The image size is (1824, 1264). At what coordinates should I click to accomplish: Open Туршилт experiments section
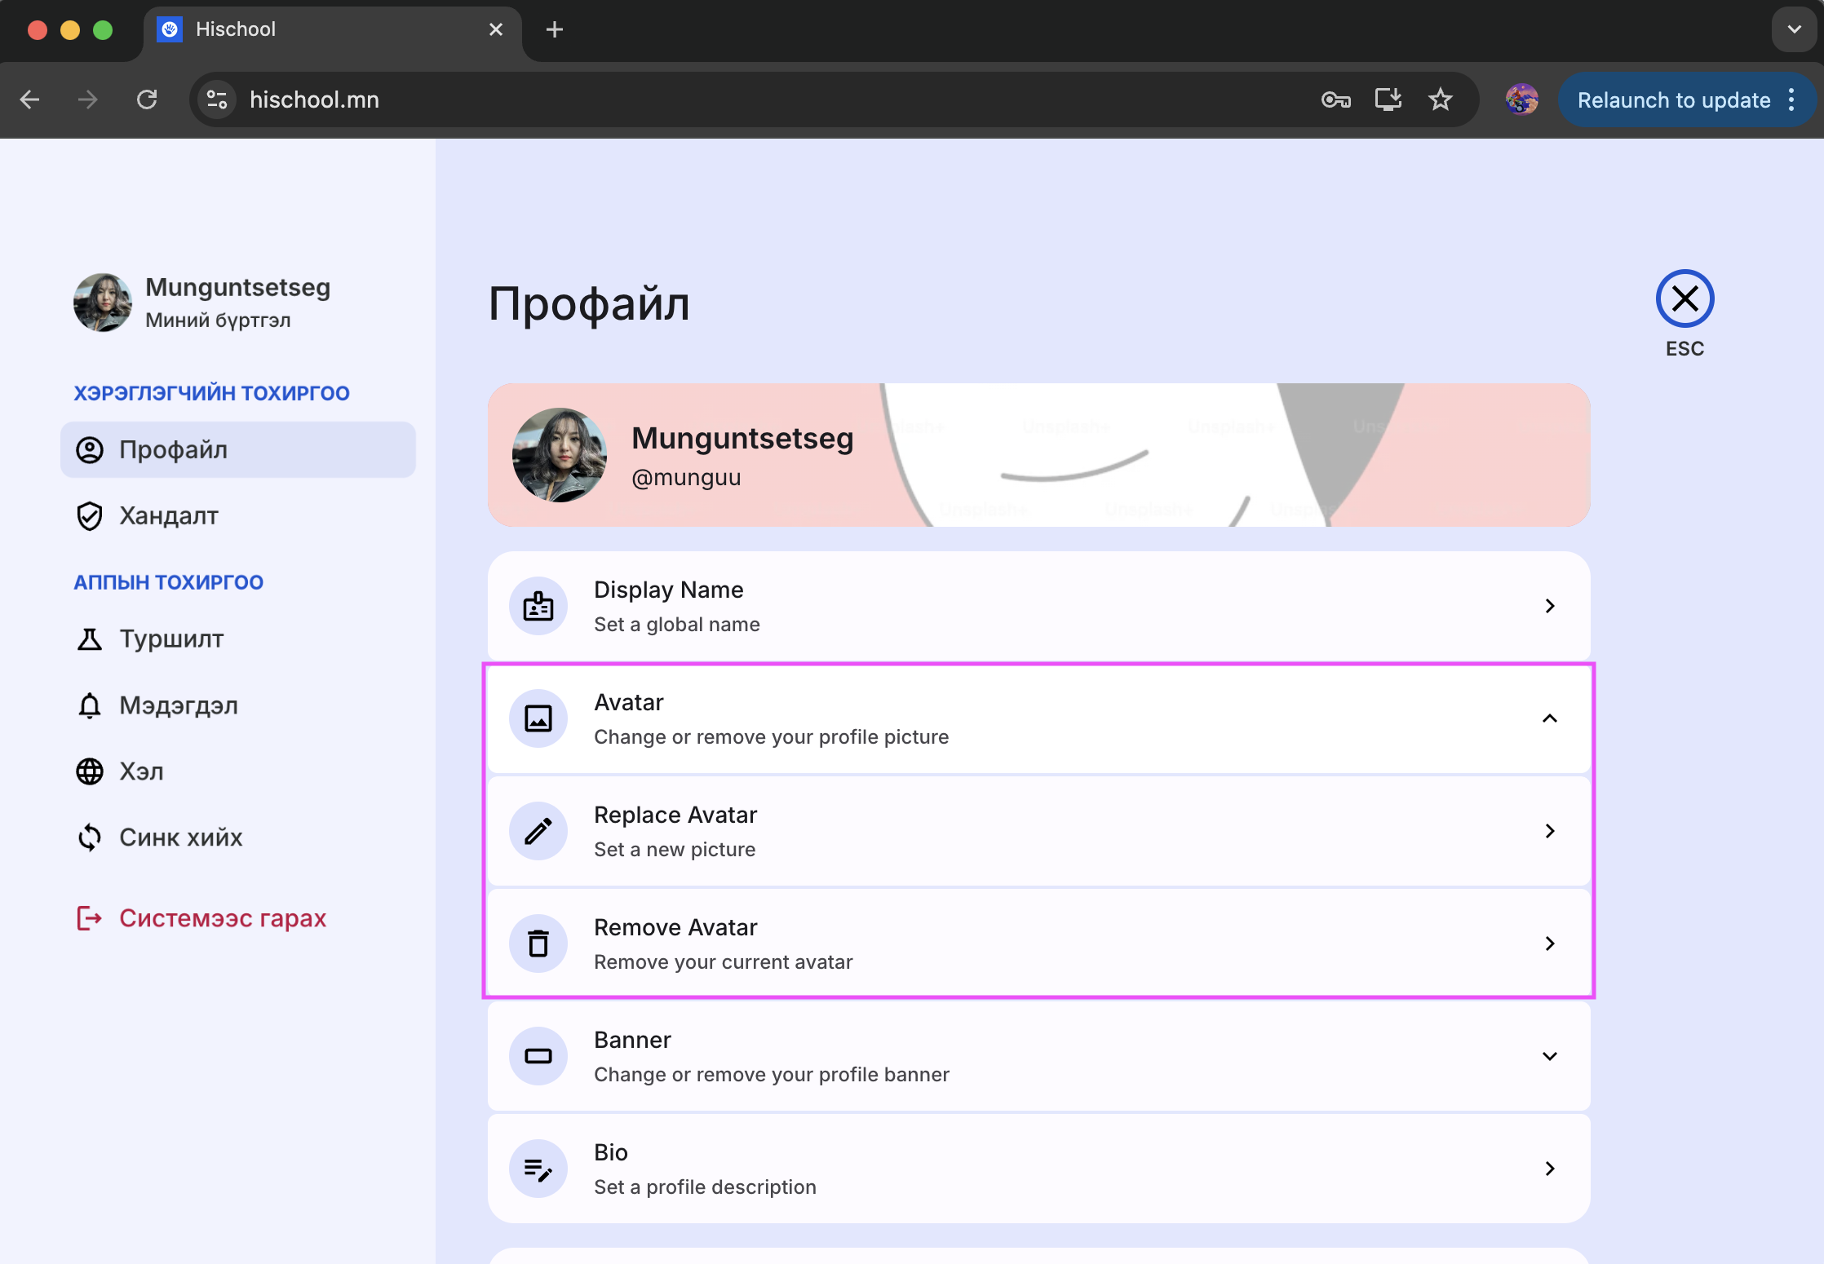[x=170, y=639]
